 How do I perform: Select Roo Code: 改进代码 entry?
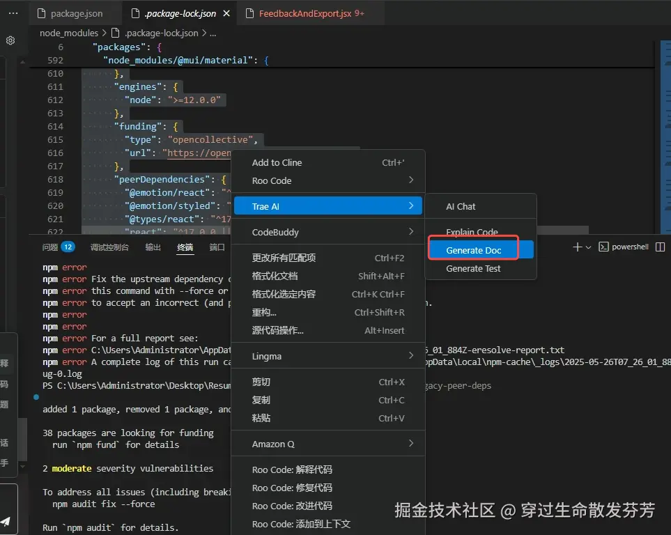(x=327, y=506)
